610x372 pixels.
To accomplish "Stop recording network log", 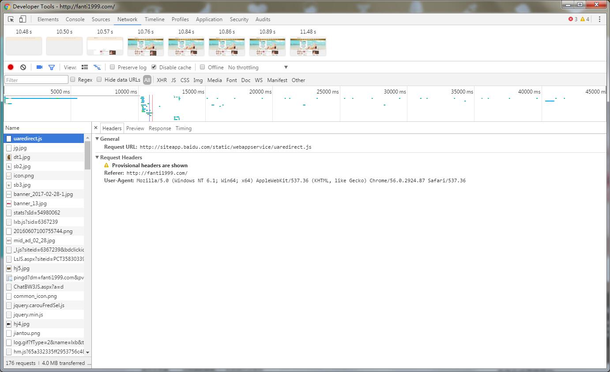I will tap(11, 67).
